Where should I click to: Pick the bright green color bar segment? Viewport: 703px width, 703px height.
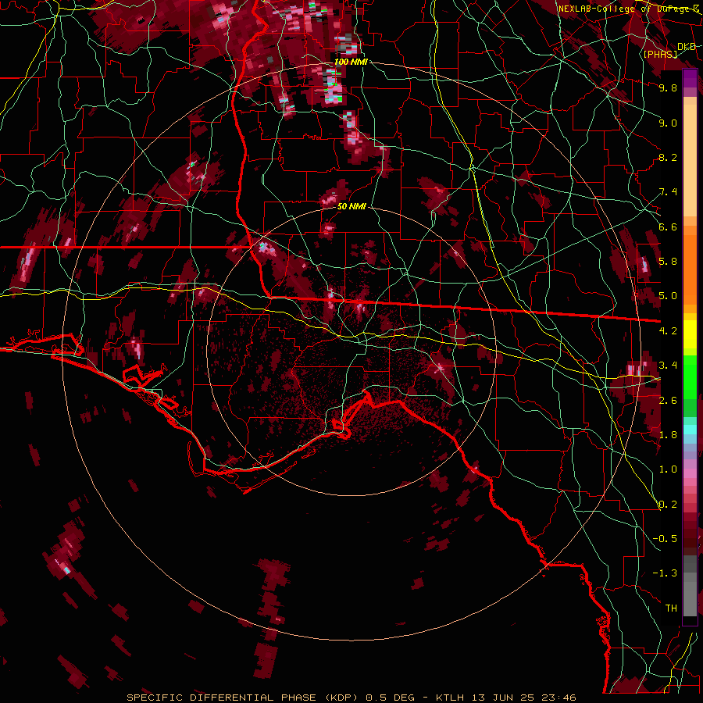690,376
